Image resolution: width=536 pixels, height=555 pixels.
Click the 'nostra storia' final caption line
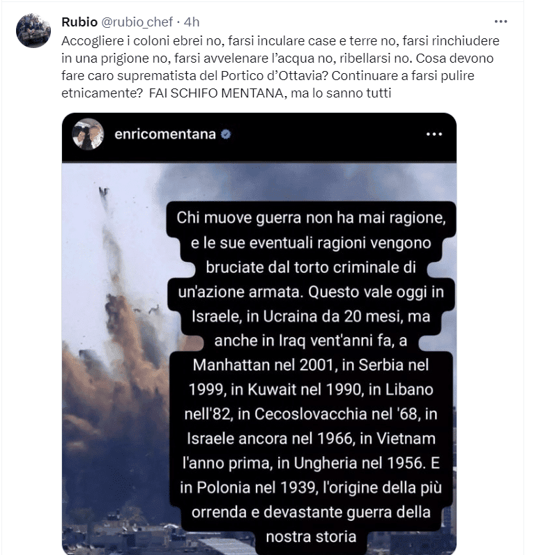point(311,537)
